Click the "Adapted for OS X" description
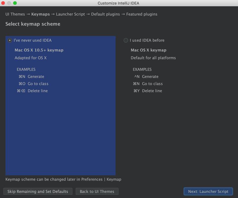This screenshot has width=238, height=198. 30,58
